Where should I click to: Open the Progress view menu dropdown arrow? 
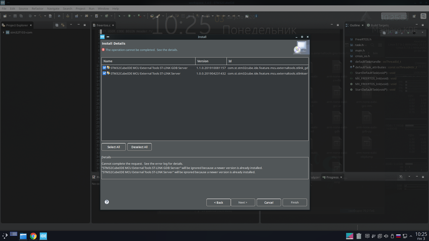[409, 177]
